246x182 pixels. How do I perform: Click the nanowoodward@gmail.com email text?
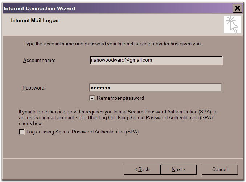(x=121, y=60)
